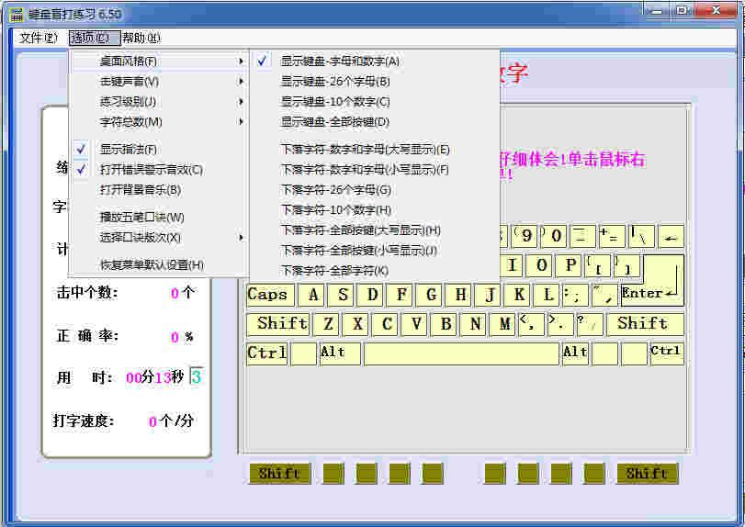Click the spacebar on virtual keyboard

(x=460, y=353)
